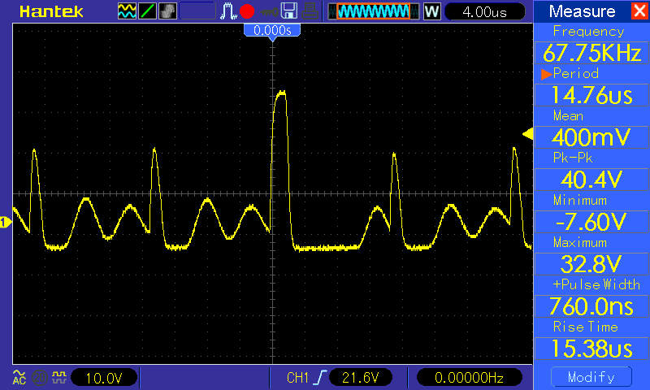
Task: Click the CH1 trigger source label
Action: (297, 378)
